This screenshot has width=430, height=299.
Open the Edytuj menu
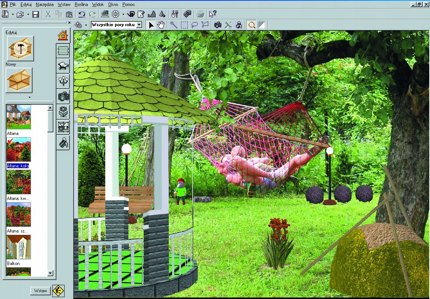tap(26, 4)
